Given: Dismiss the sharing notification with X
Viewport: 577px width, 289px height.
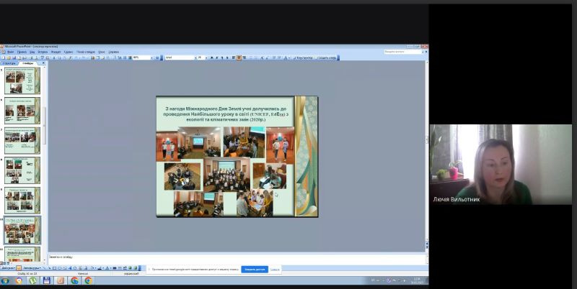Looking at the screenshot, I should coord(149,269).
